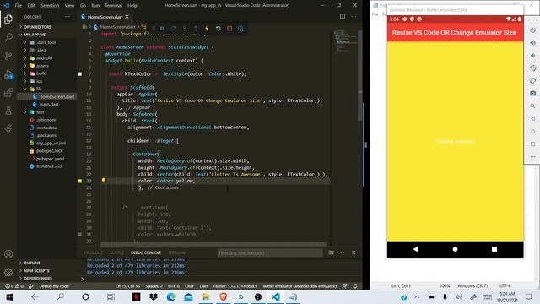
Task: Open the Help menu
Action: click(x=132, y=6)
